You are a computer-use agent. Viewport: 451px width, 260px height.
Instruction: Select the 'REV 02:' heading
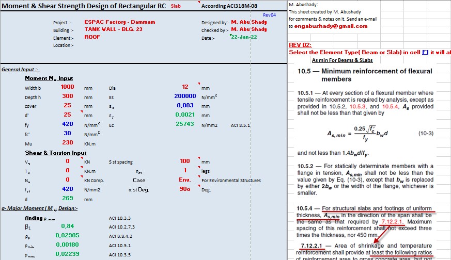click(300, 45)
